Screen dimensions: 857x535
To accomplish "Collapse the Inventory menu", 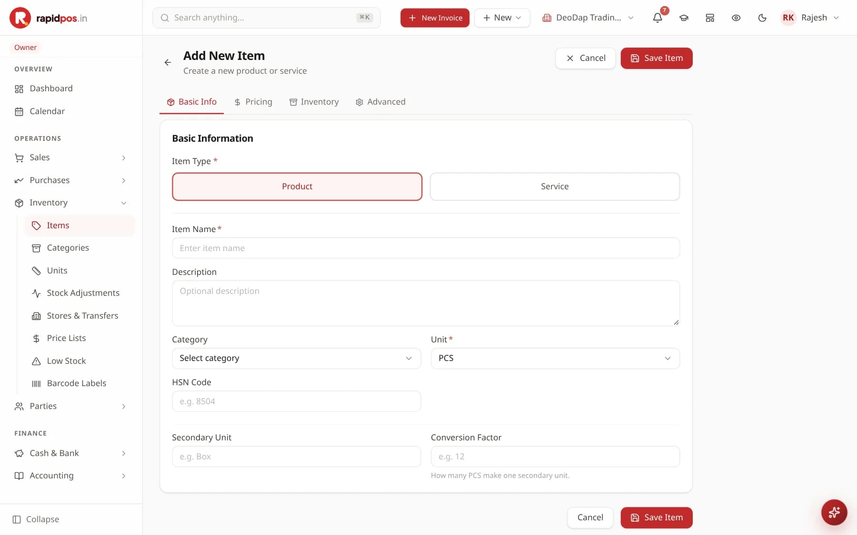I will pos(71,203).
